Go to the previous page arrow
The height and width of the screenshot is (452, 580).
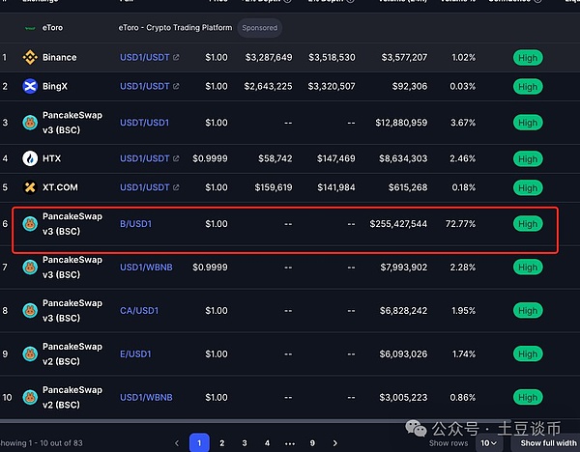[x=175, y=443]
